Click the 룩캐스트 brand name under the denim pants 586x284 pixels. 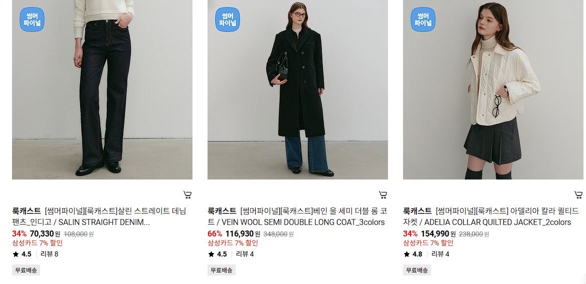point(27,211)
